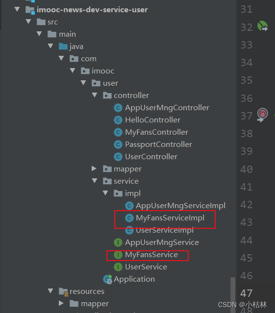Open the UserService interface file

click(146, 267)
